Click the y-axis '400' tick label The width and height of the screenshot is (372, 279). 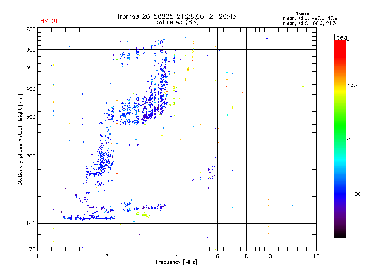31,89
